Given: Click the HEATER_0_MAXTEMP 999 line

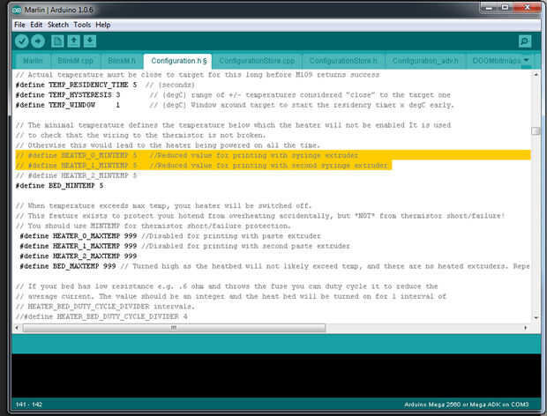Looking at the screenshot, I should coord(170,236).
